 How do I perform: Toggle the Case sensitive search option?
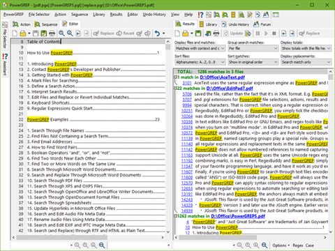pos(310,245)
